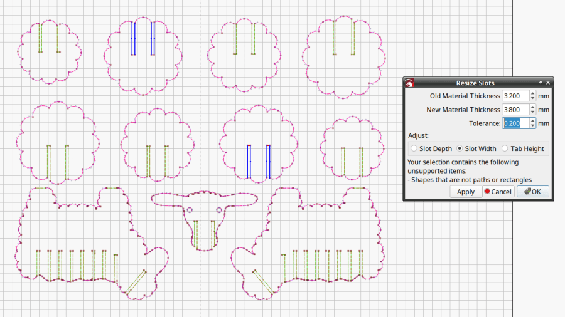Click the Old Material Thickness value field

515,96
